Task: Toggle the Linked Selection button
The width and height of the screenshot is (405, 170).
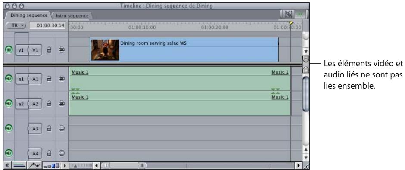Action: click(288, 15)
